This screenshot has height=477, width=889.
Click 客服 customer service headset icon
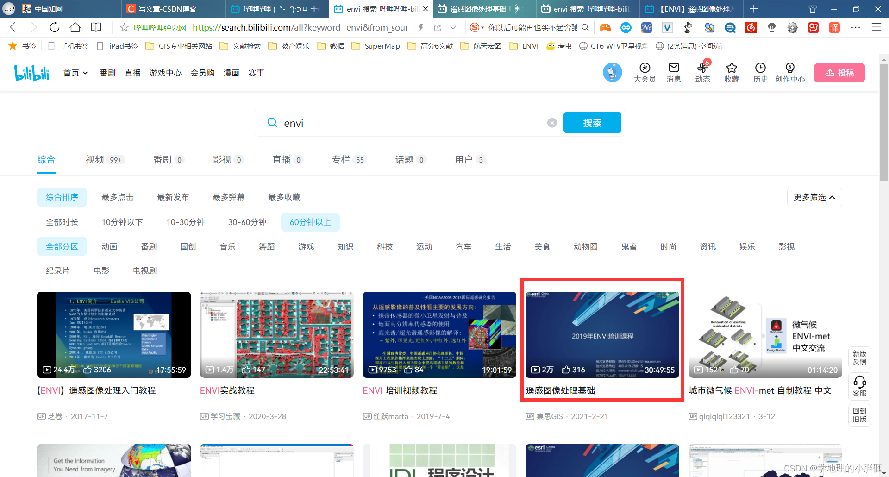coord(860,386)
